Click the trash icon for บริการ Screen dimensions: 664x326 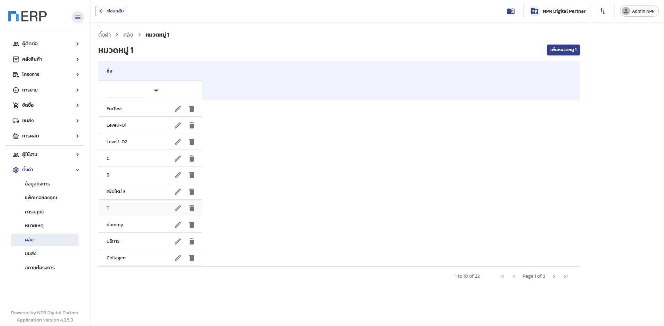click(x=192, y=241)
